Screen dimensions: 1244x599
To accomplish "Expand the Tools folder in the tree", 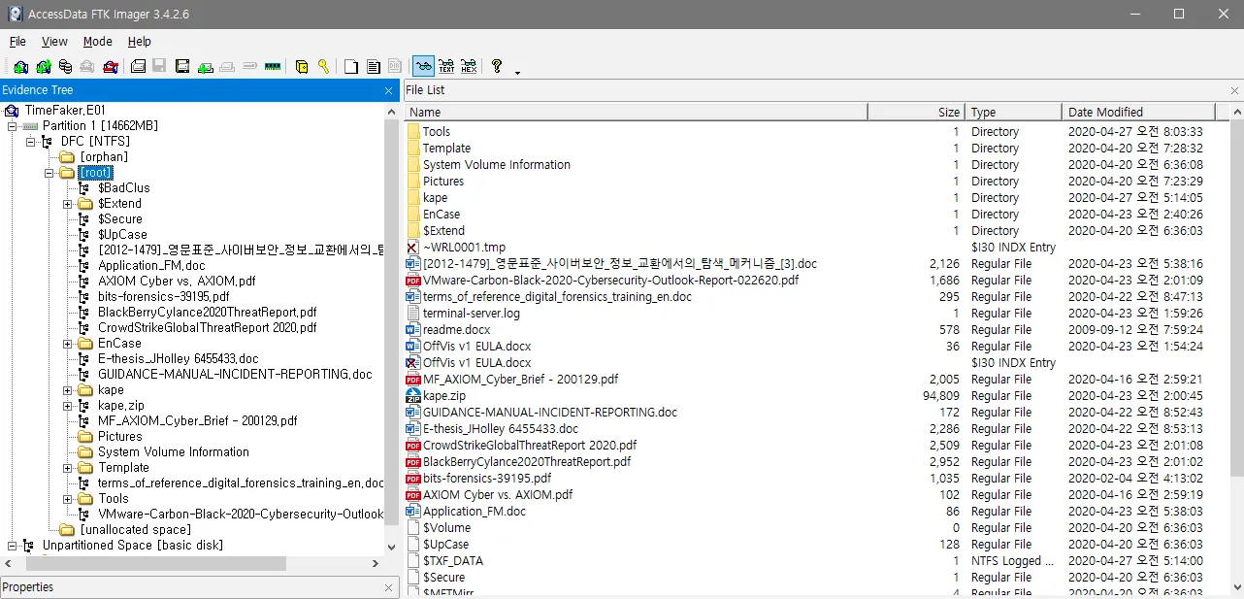I will 68,499.
